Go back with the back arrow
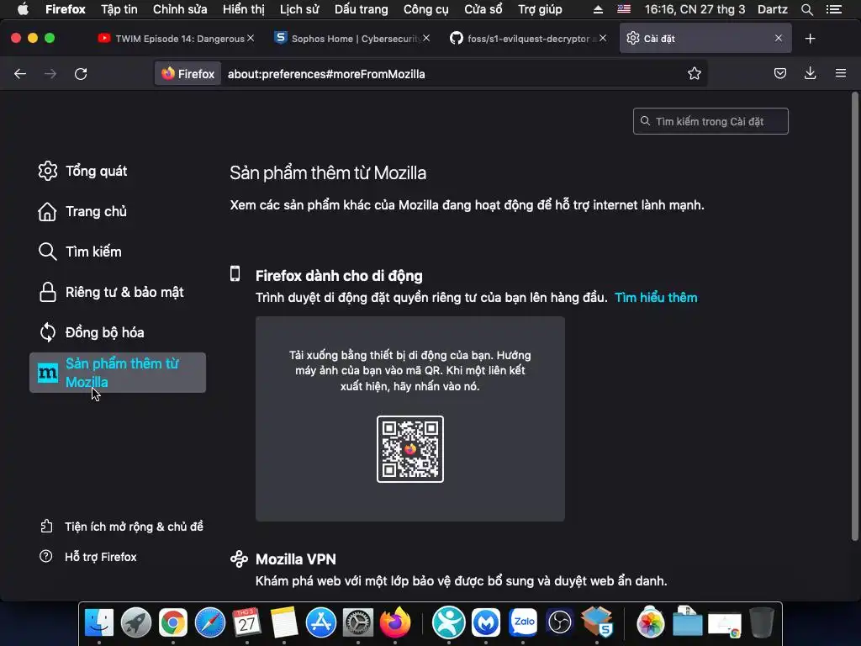 pyautogui.click(x=20, y=74)
